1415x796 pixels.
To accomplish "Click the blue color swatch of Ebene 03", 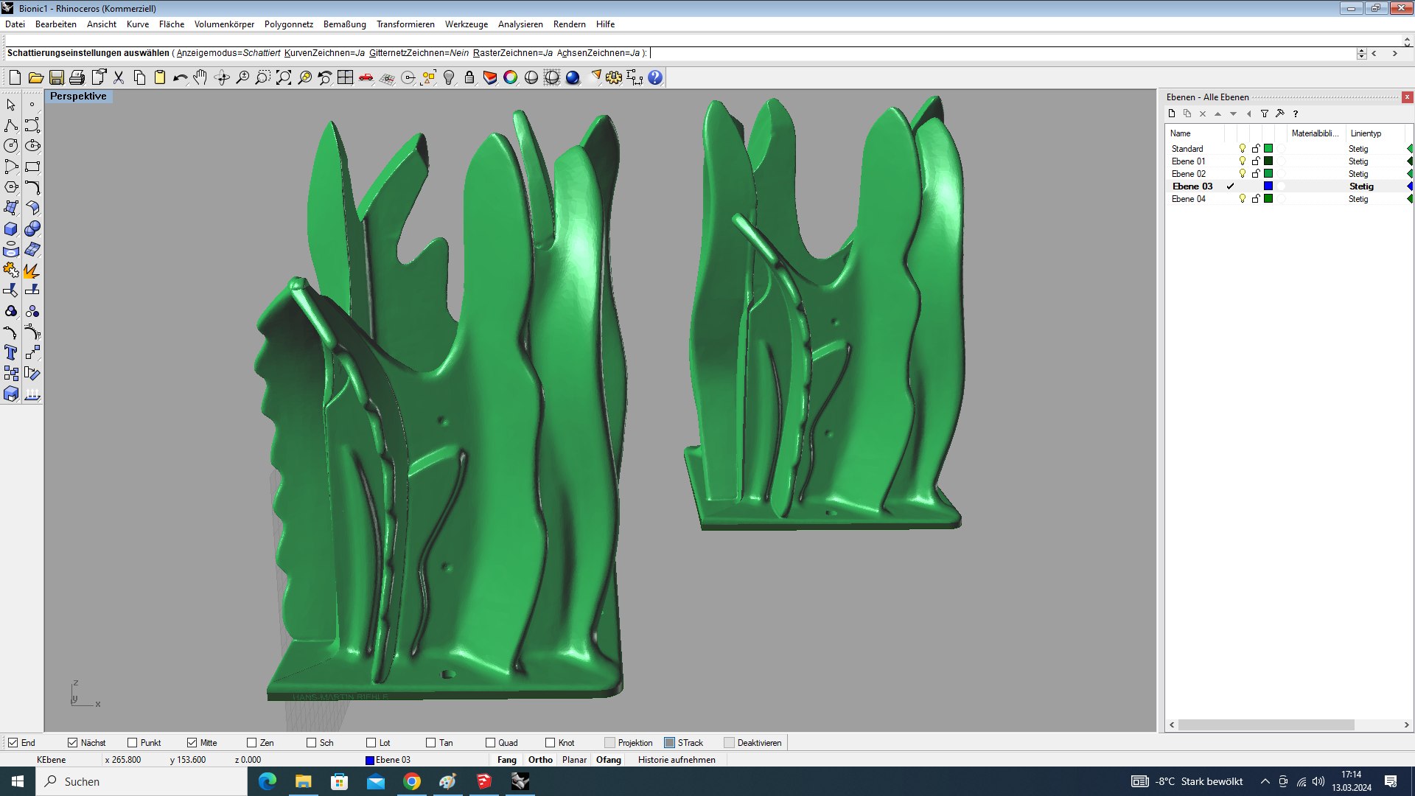I will click(x=1268, y=186).
